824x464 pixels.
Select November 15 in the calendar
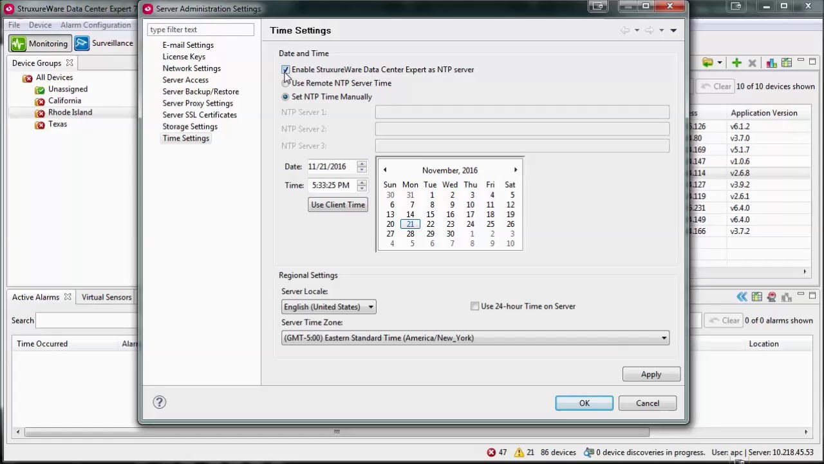coord(430,215)
